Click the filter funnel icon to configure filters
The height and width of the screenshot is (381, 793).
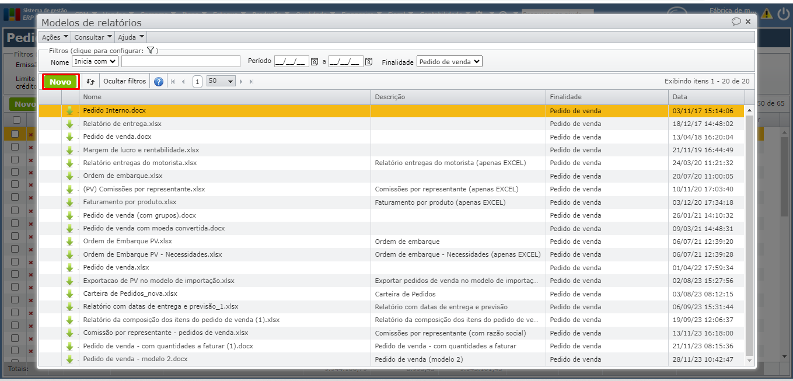[150, 51]
